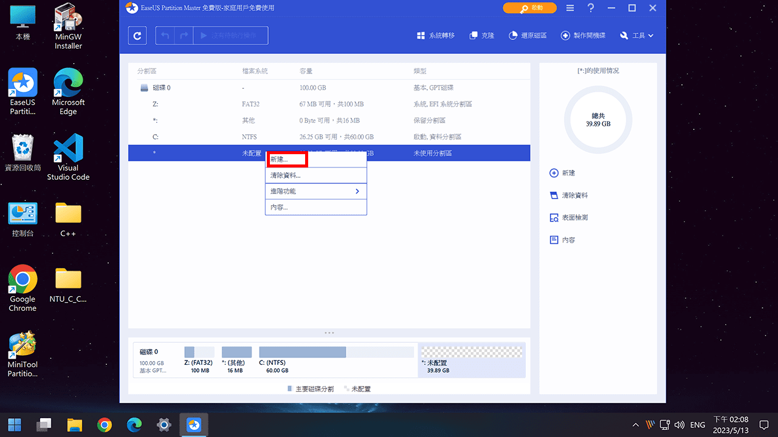
Task: Open 內容 properties from the right panel
Action: [565, 239]
